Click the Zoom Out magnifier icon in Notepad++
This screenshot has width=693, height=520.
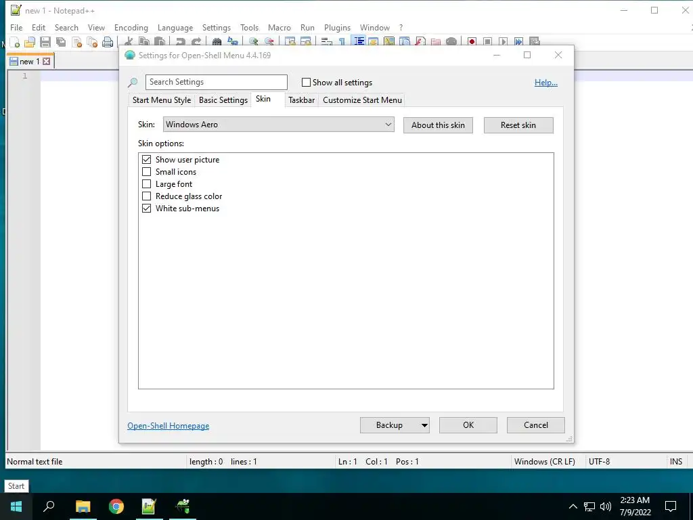(269, 42)
